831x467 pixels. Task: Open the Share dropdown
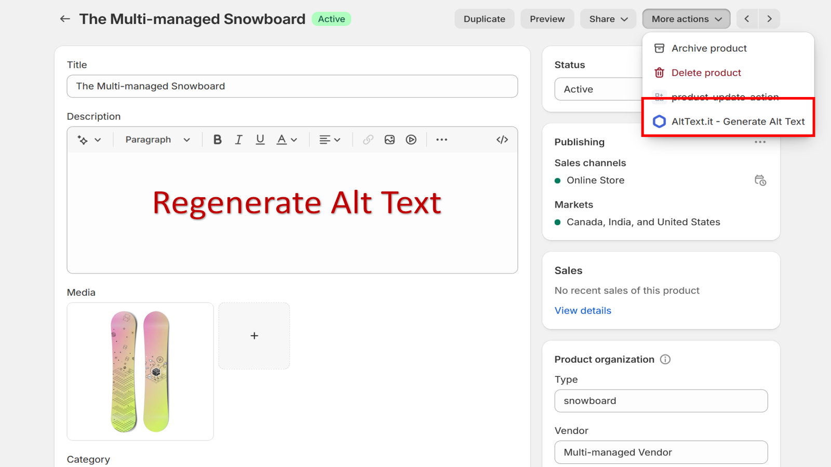pyautogui.click(x=608, y=19)
